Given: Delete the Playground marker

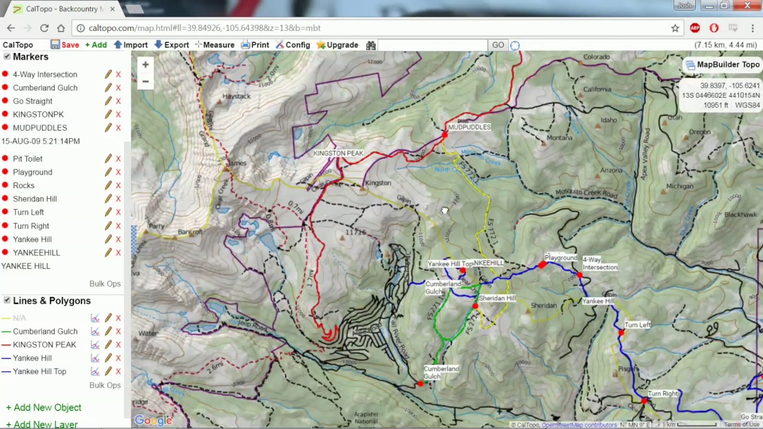Looking at the screenshot, I should coord(118,172).
